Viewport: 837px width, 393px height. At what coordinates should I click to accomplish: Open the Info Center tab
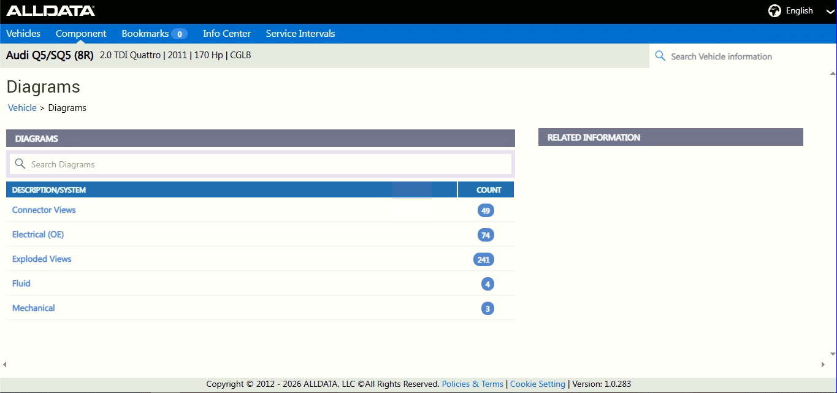pyautogui.click(x=227, y=34)
